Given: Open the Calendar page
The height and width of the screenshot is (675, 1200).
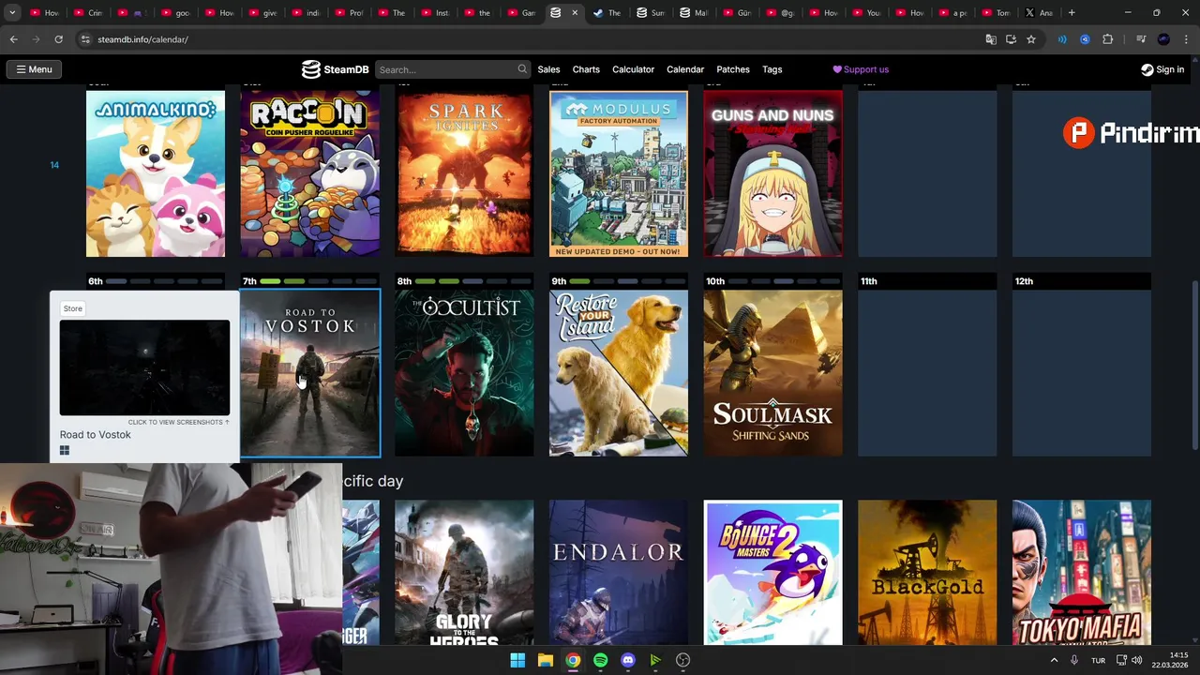Looking at the screenshot, I should click(685, 69).
